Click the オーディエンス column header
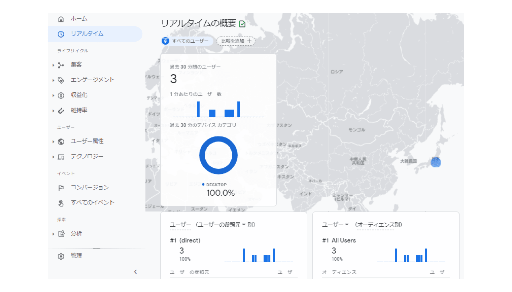This screenshot has width=512, height=292. (x=339, y=272)
